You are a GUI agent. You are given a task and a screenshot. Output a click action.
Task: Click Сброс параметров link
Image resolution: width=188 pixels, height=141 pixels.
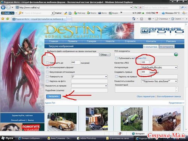146,97
